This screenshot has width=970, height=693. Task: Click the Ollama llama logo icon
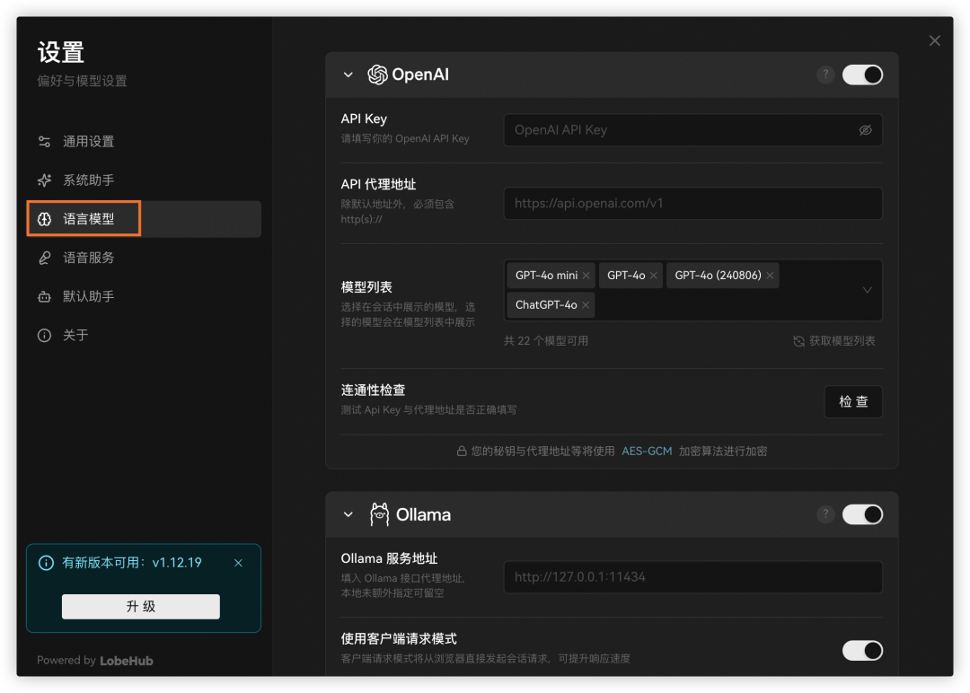379,514
